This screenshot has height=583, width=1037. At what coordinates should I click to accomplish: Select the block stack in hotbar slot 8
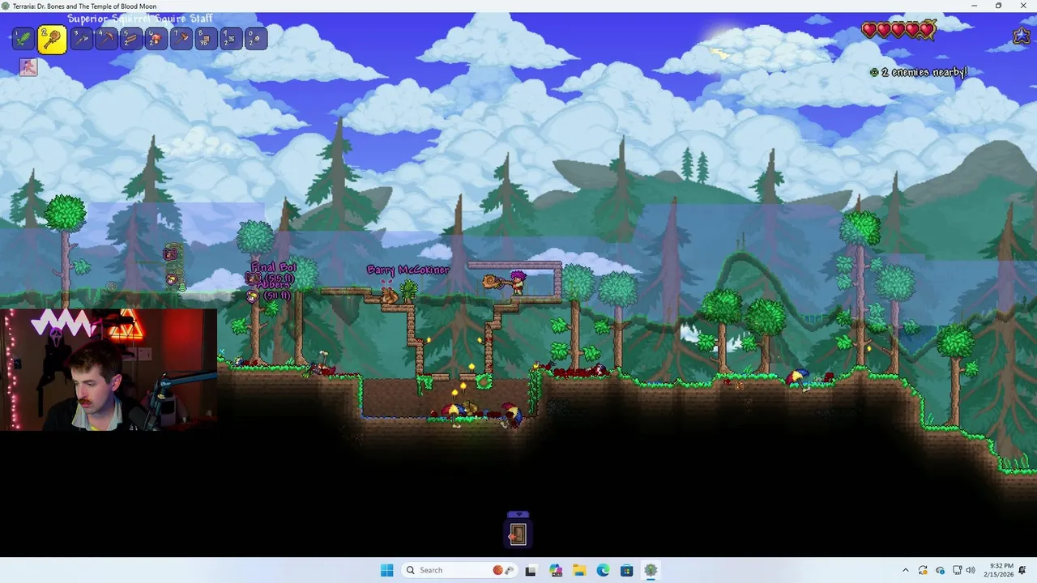point(207,38)
